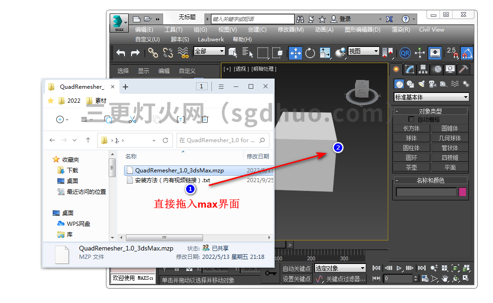
Task: Open the 编辑(E) menu
Action: (x=145, y=30)
